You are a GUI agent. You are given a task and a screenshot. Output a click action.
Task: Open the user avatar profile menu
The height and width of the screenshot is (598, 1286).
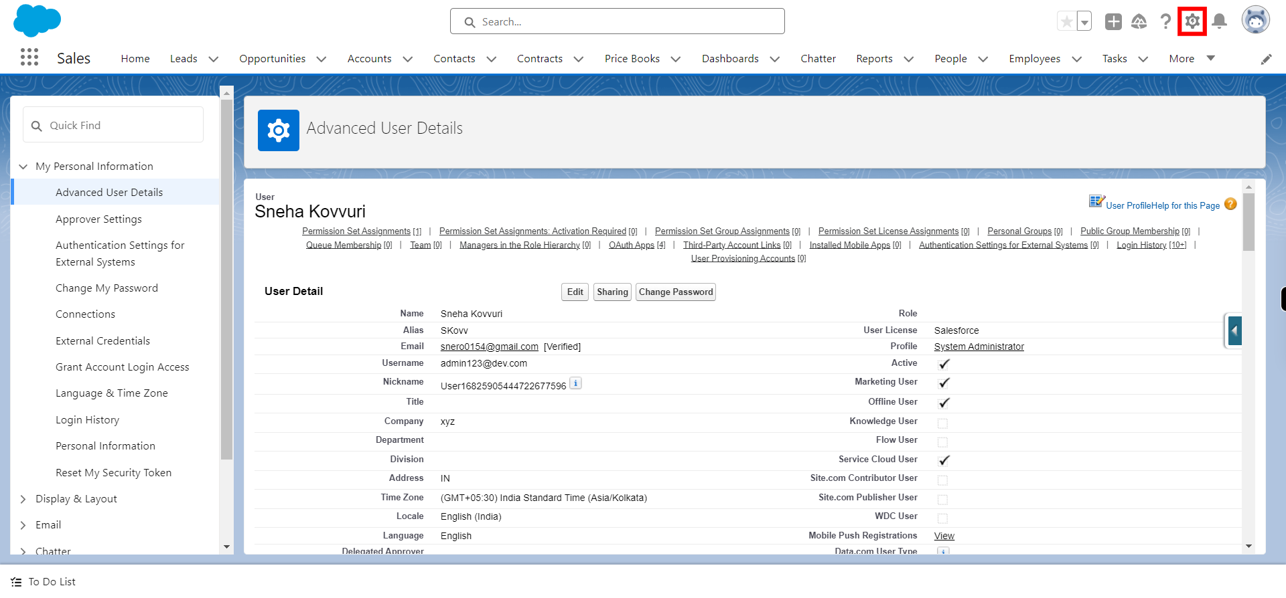pos(1256,20)
